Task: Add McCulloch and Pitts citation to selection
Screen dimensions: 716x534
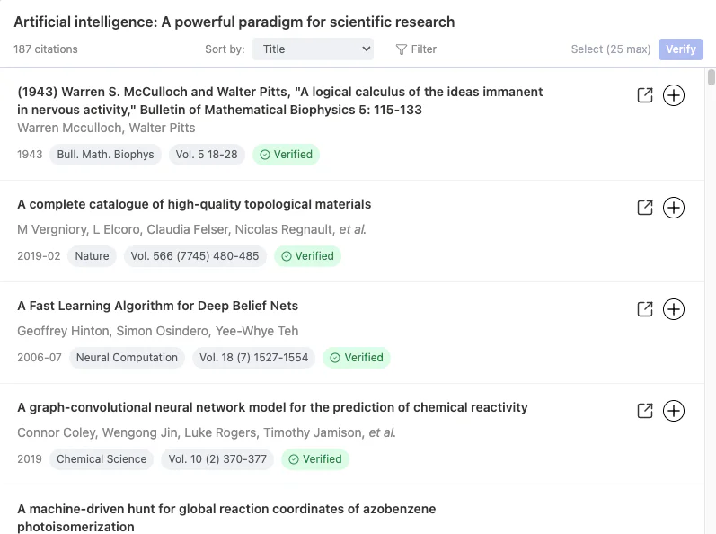Action: click(674, 95)
